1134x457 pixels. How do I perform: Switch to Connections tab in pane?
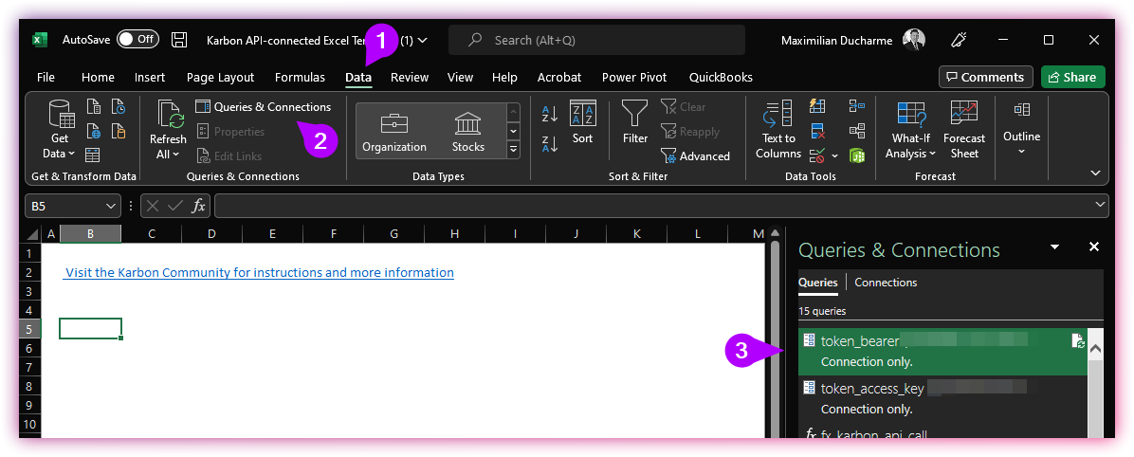(886, 283)
